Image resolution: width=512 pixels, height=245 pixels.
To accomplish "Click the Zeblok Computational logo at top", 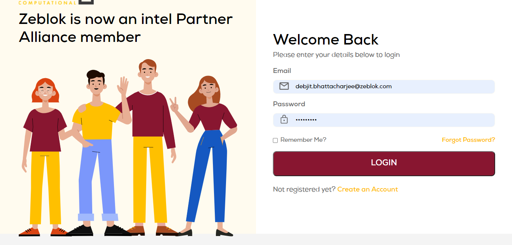I will point(56,2).
